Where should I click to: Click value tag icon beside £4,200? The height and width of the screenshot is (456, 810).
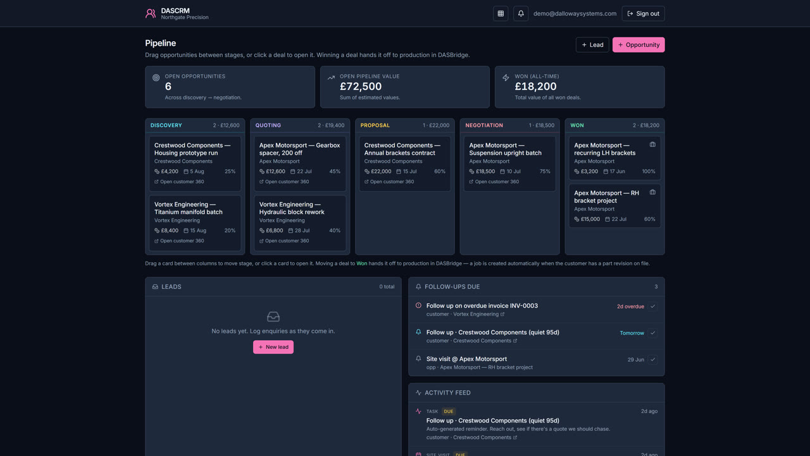157,172
